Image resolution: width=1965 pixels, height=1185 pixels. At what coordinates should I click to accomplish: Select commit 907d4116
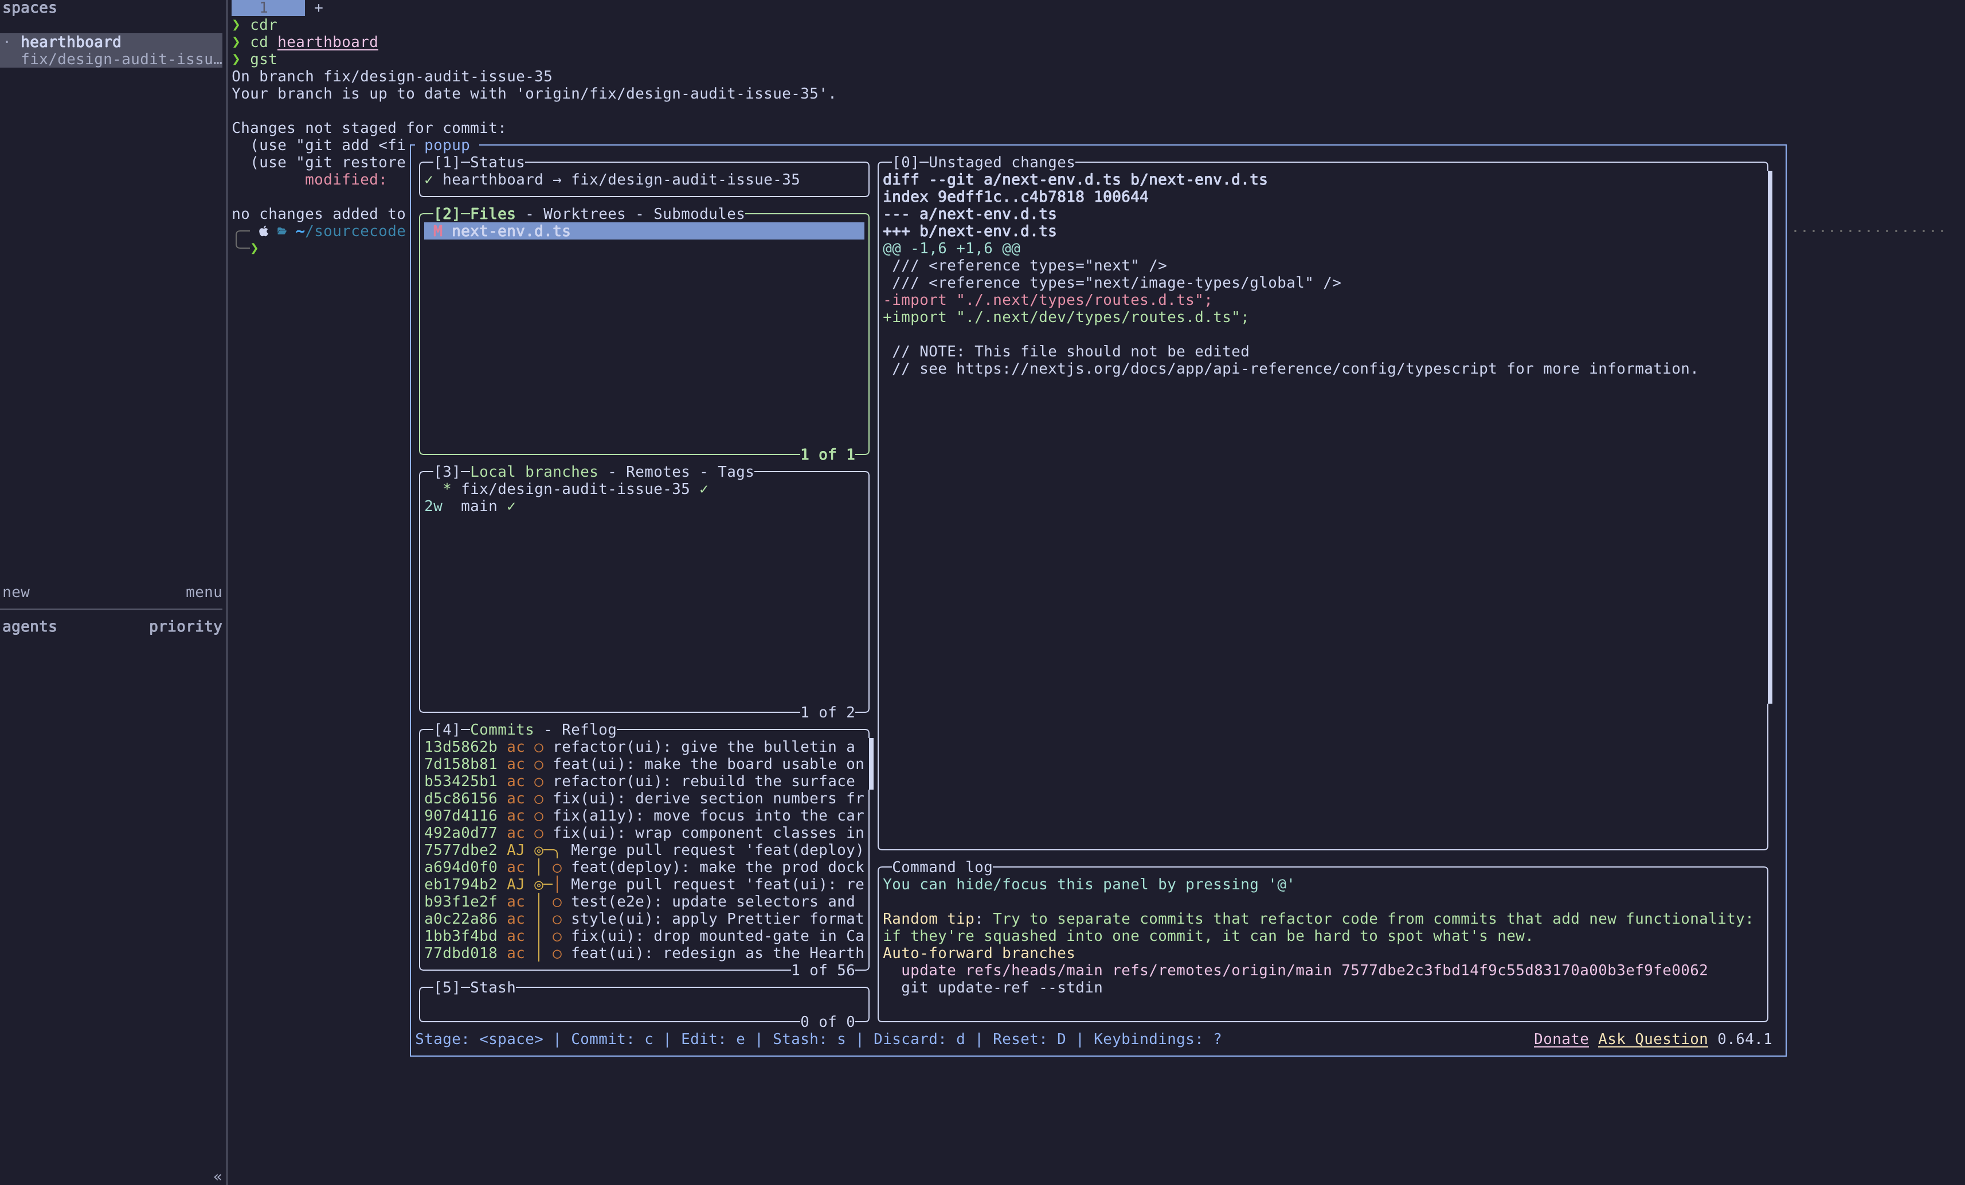pyautogui.click(x=644, y=816)
